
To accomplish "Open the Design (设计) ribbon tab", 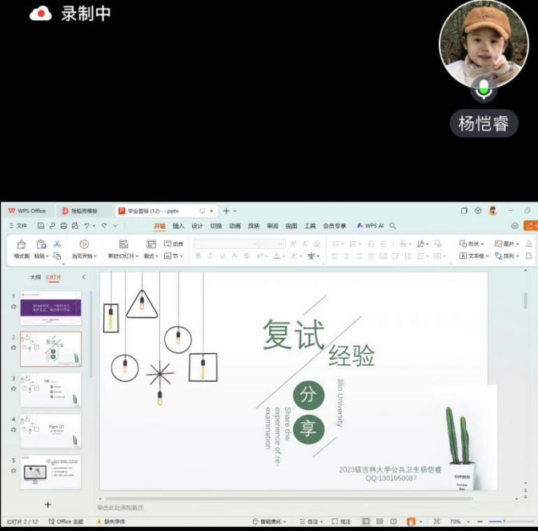I will [x=197, y=227].
